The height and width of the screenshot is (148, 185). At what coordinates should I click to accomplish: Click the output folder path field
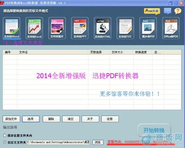[58, 142]
